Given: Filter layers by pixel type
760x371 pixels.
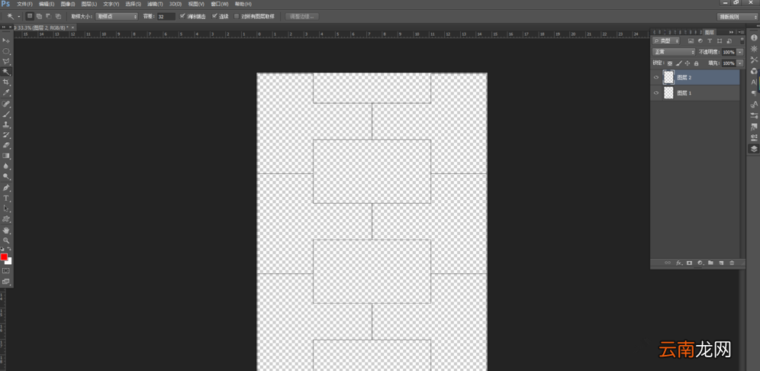Looking at the screenshot, I should point(691,40).
